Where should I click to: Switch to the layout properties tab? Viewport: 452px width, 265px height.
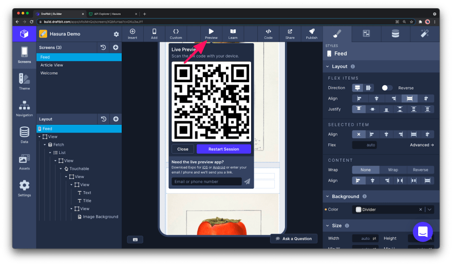pyautogui.click(x=366, y=34)
